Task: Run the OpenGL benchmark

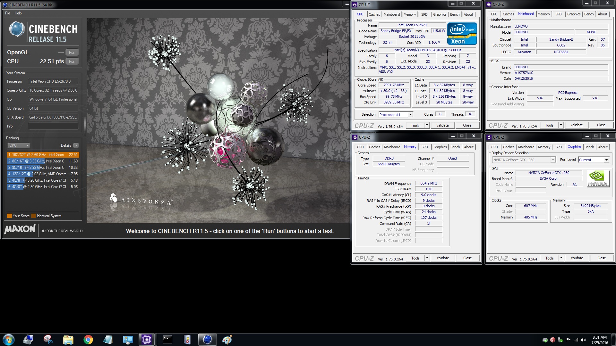Action: 72,53
